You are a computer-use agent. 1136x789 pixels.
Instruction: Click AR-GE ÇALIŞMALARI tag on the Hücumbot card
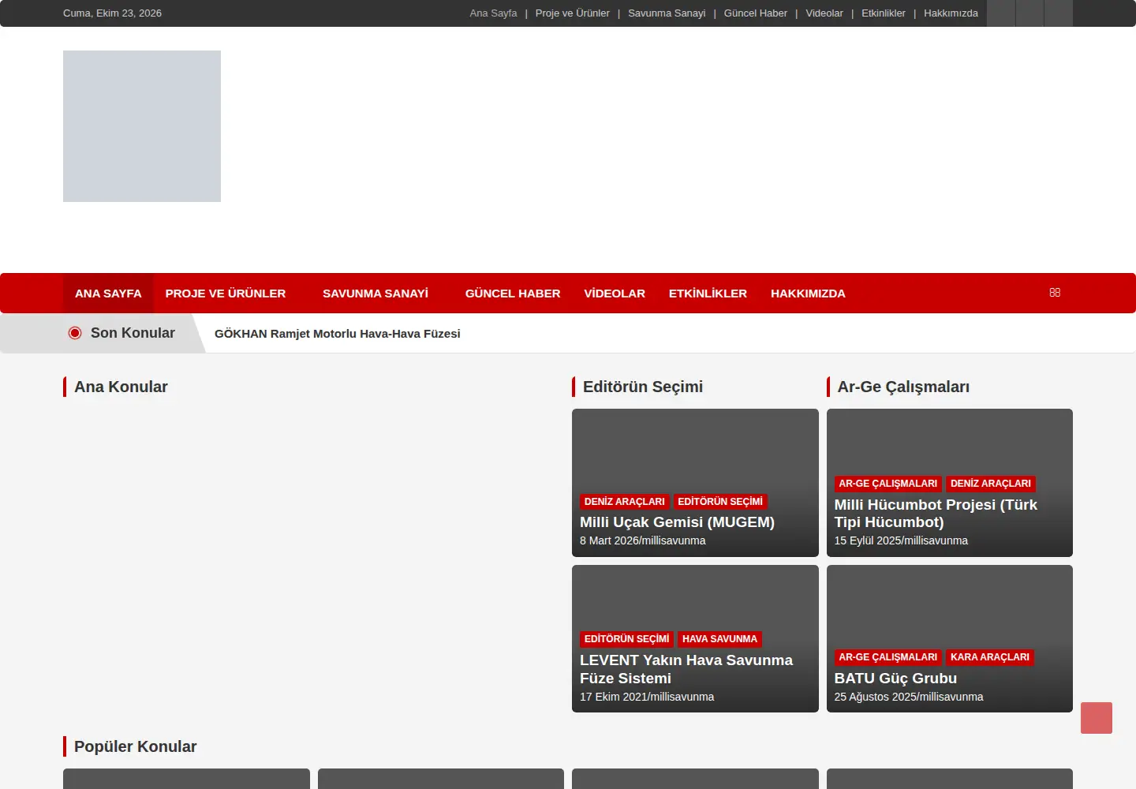pos(888,484)
